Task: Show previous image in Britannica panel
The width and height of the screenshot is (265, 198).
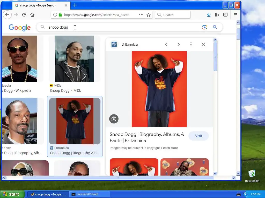Action: 166,44
